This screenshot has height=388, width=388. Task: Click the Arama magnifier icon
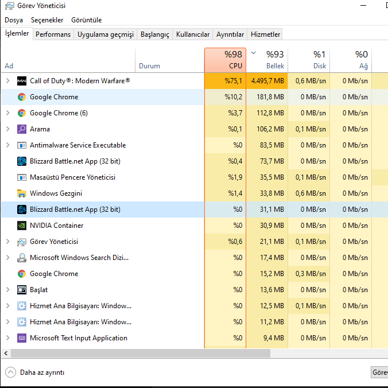[22, 129]
